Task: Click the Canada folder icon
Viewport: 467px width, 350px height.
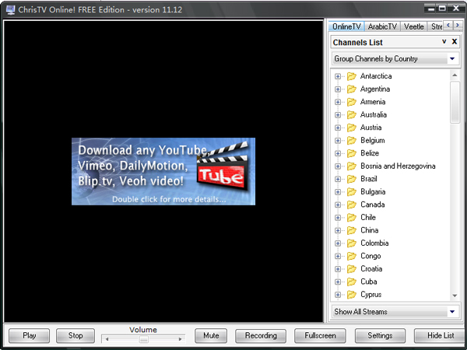Action: [x=351, y=205]
